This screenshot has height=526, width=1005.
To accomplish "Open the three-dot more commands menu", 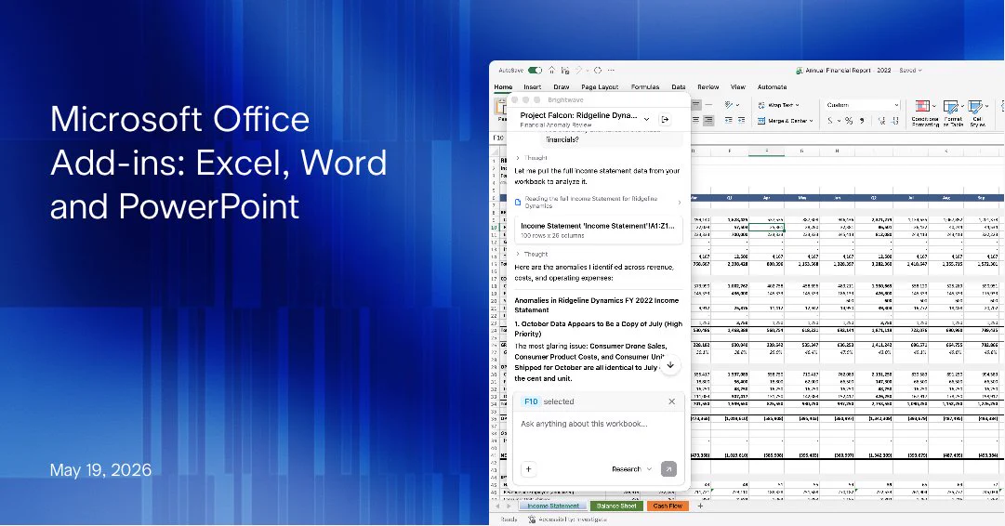I will (612, 71).
